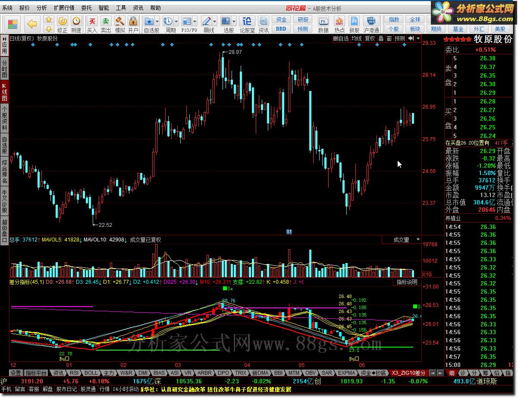Image resolution: width=518 pixels, height=398 pixels.
Task: Open the 扩展行情 menu
Action: pyautogui.click(x=64, y=8)
